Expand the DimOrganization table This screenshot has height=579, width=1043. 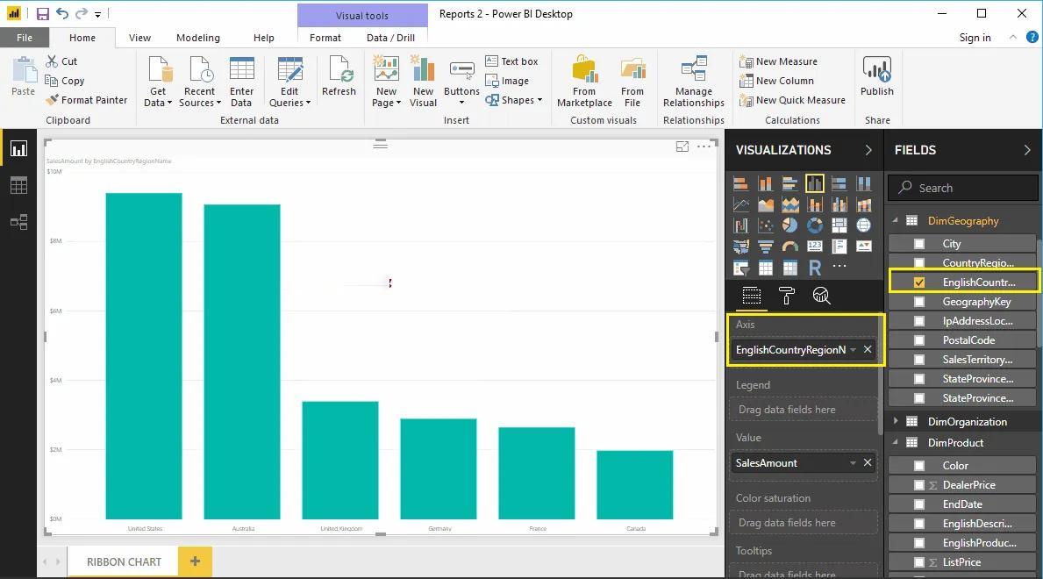pos(896,422)
